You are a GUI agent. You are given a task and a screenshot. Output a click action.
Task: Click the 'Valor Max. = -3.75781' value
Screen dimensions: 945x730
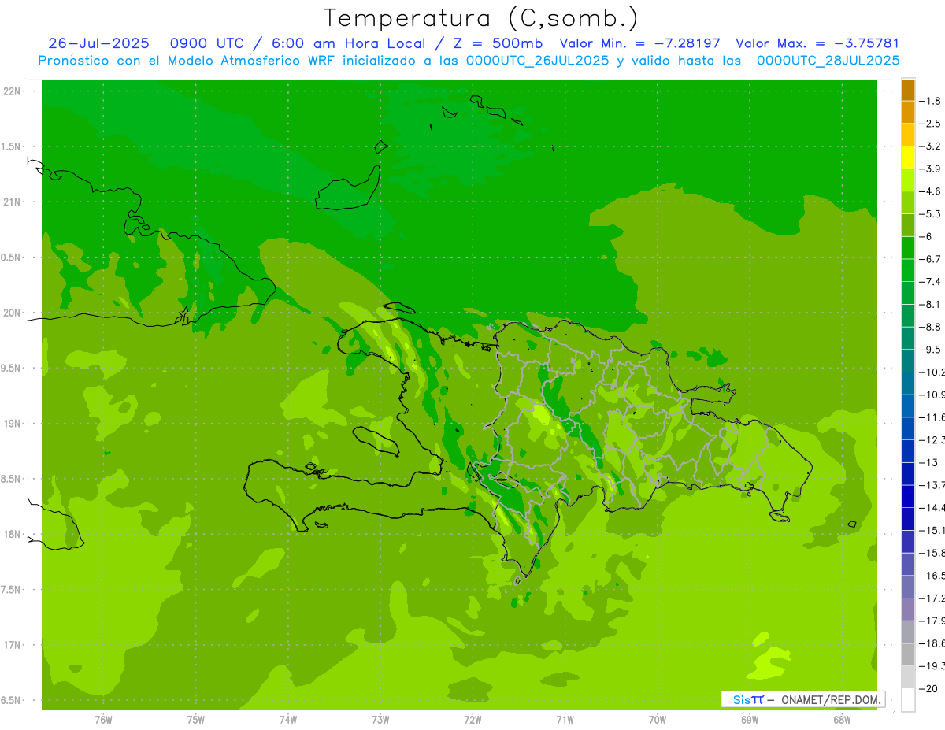[817, 43]
